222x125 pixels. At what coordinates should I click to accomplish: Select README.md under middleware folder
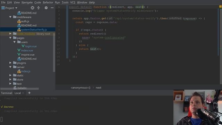tap(29, 25)
